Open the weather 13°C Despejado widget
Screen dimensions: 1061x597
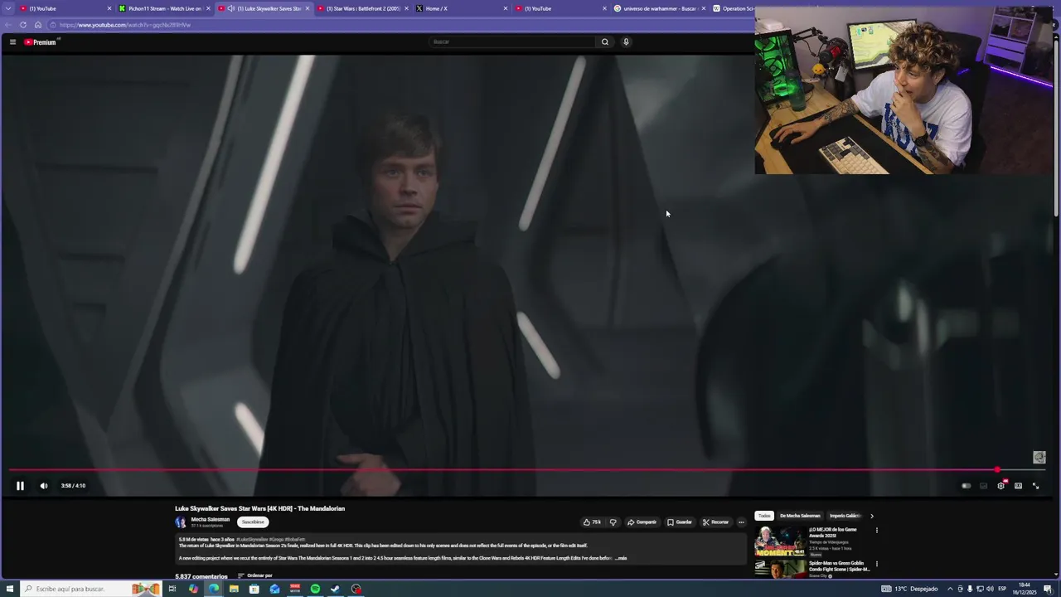[909, 589]
